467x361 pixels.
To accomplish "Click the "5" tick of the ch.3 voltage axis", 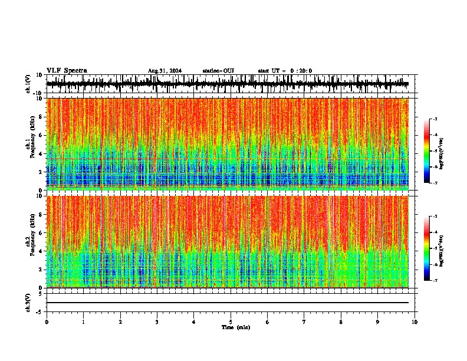I will point(41,294).
